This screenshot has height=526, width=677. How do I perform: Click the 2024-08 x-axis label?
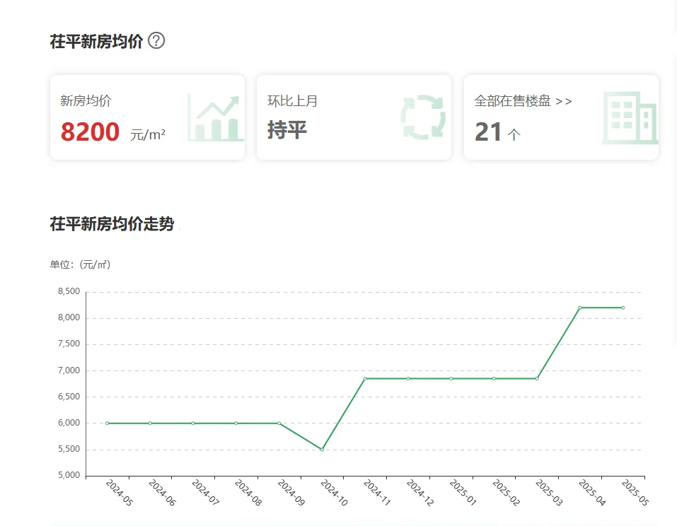click(x=248, y=493)
